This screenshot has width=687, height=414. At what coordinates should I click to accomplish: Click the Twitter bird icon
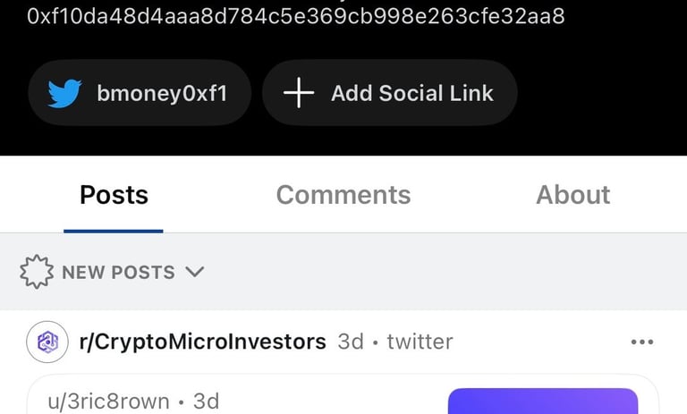tap(64, 93)
